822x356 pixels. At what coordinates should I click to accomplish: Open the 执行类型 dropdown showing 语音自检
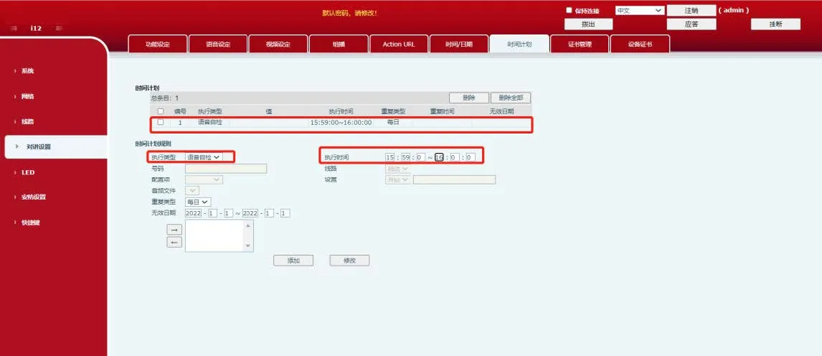tap(204, 156)
